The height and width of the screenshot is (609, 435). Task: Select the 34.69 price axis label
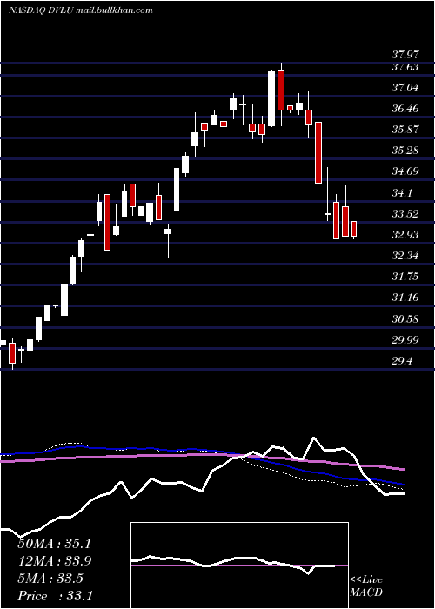click(x=405, y=171)
